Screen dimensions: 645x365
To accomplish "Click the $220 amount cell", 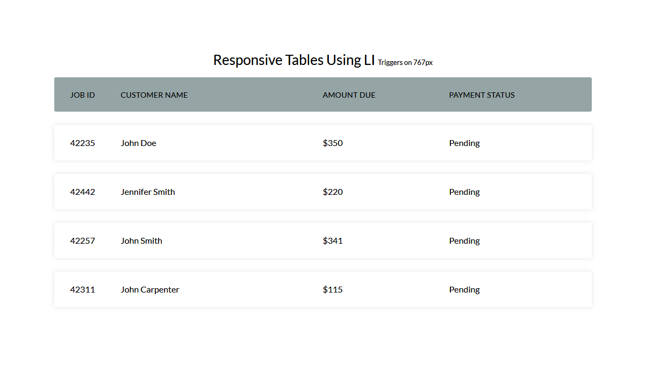I will click(x=333, y=192).
